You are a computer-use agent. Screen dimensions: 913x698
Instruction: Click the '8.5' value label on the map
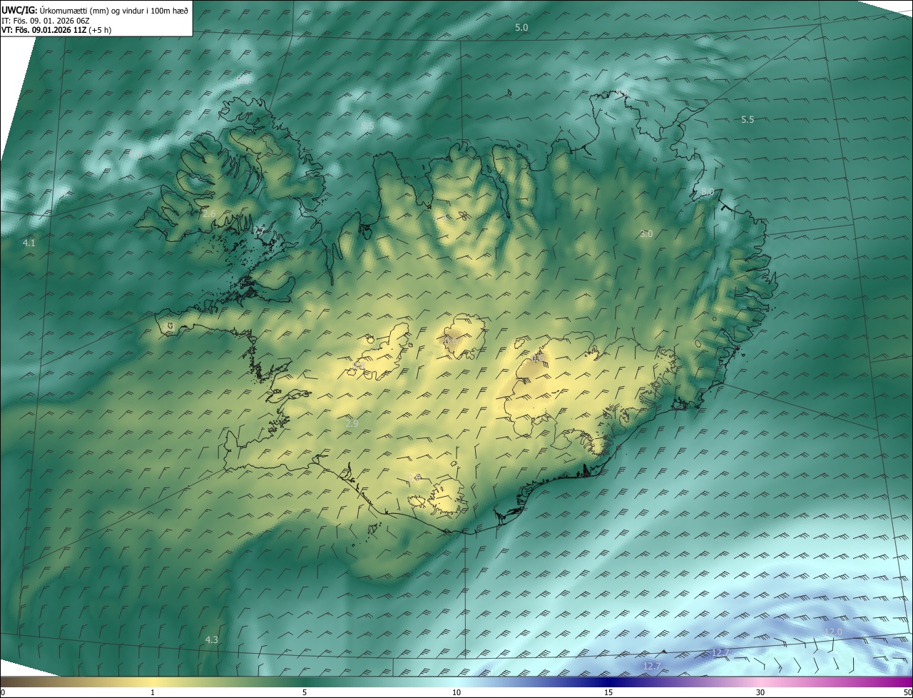pos(367,126)
